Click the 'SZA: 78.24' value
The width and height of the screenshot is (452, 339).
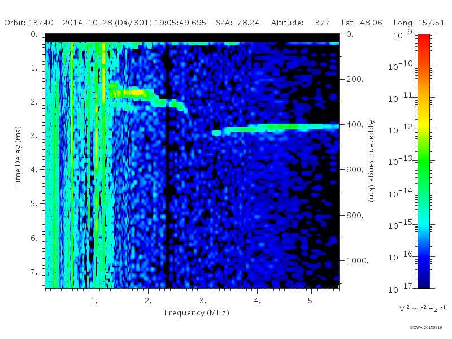[x=237, y=23]
